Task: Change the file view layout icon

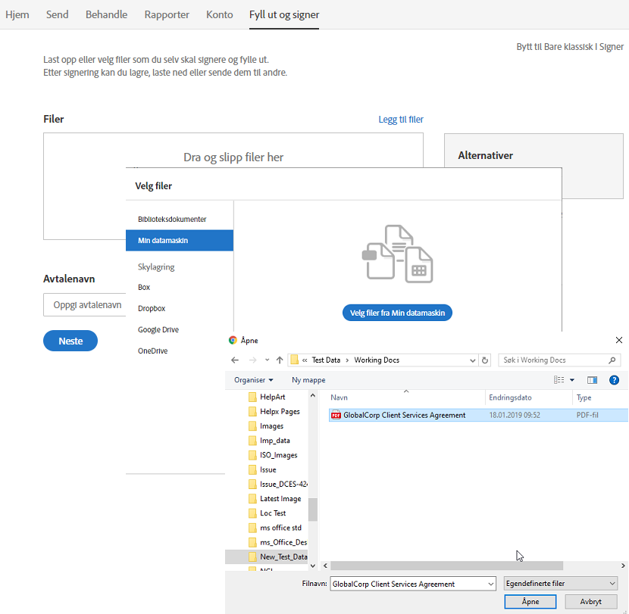Action: (559, 380)
